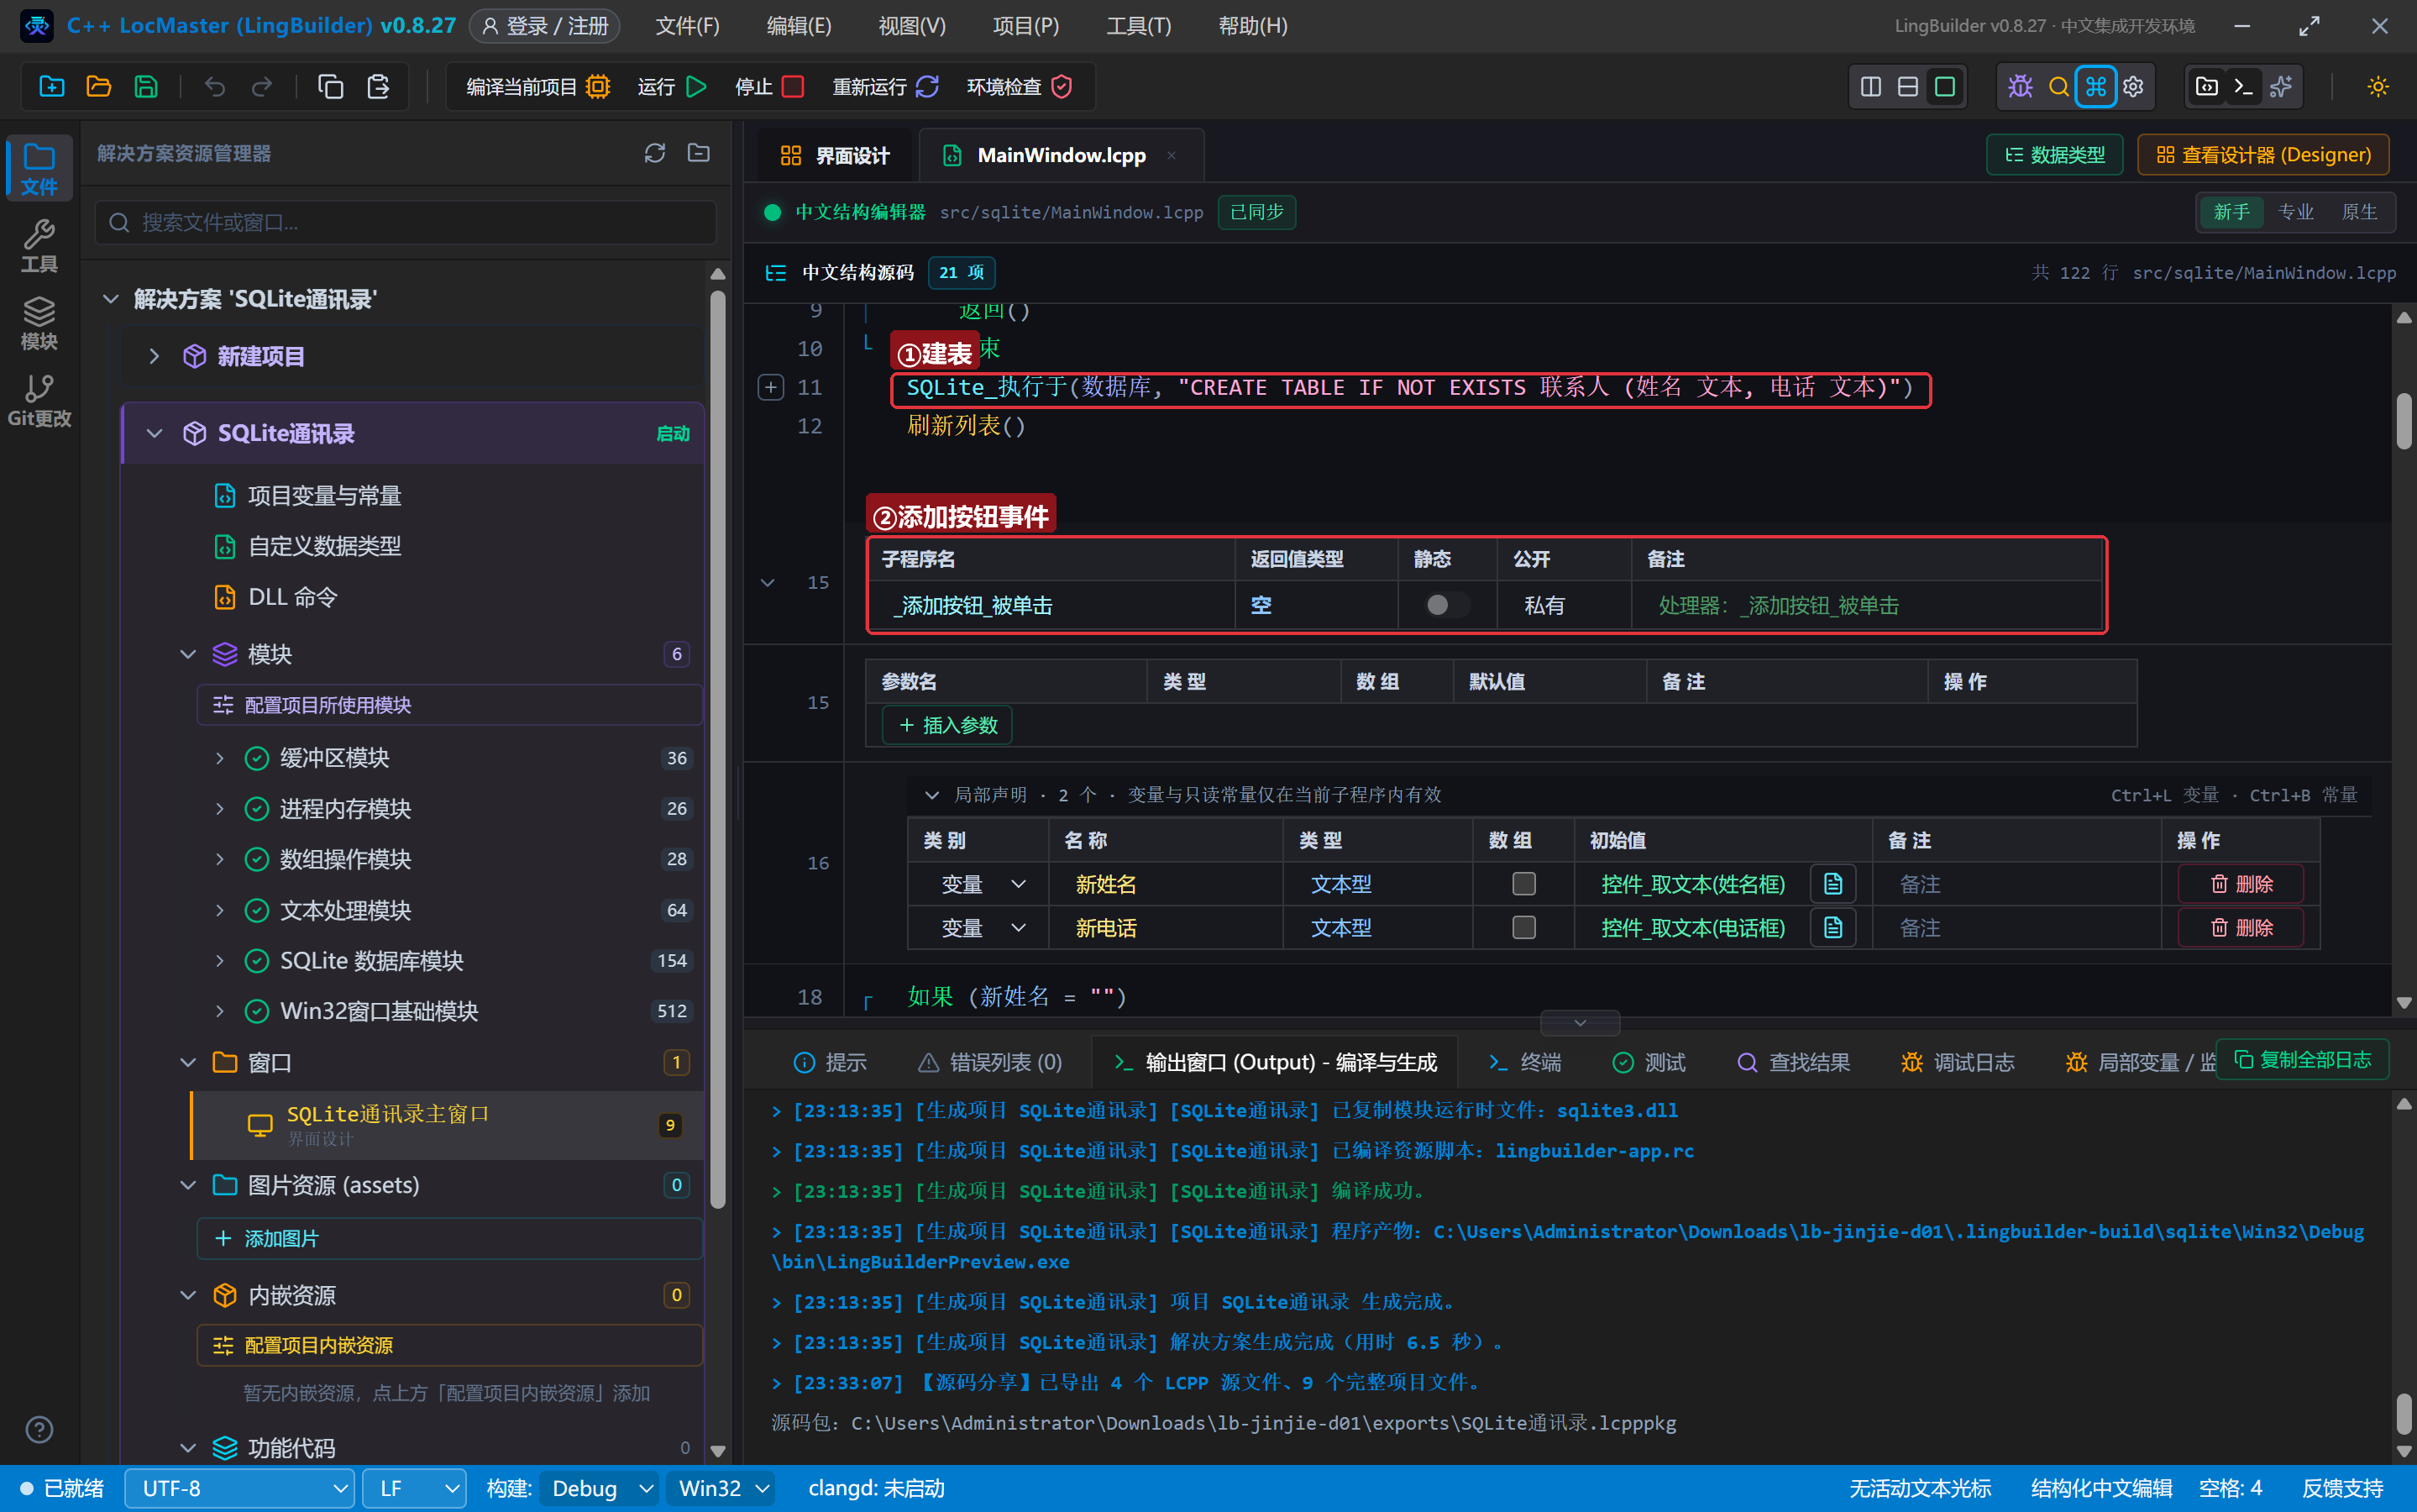Toggle the 静态 switch for _添加按钮_被单击
The image size is (2417, 1512).
pyautogui.click(x=1446, y=605)
